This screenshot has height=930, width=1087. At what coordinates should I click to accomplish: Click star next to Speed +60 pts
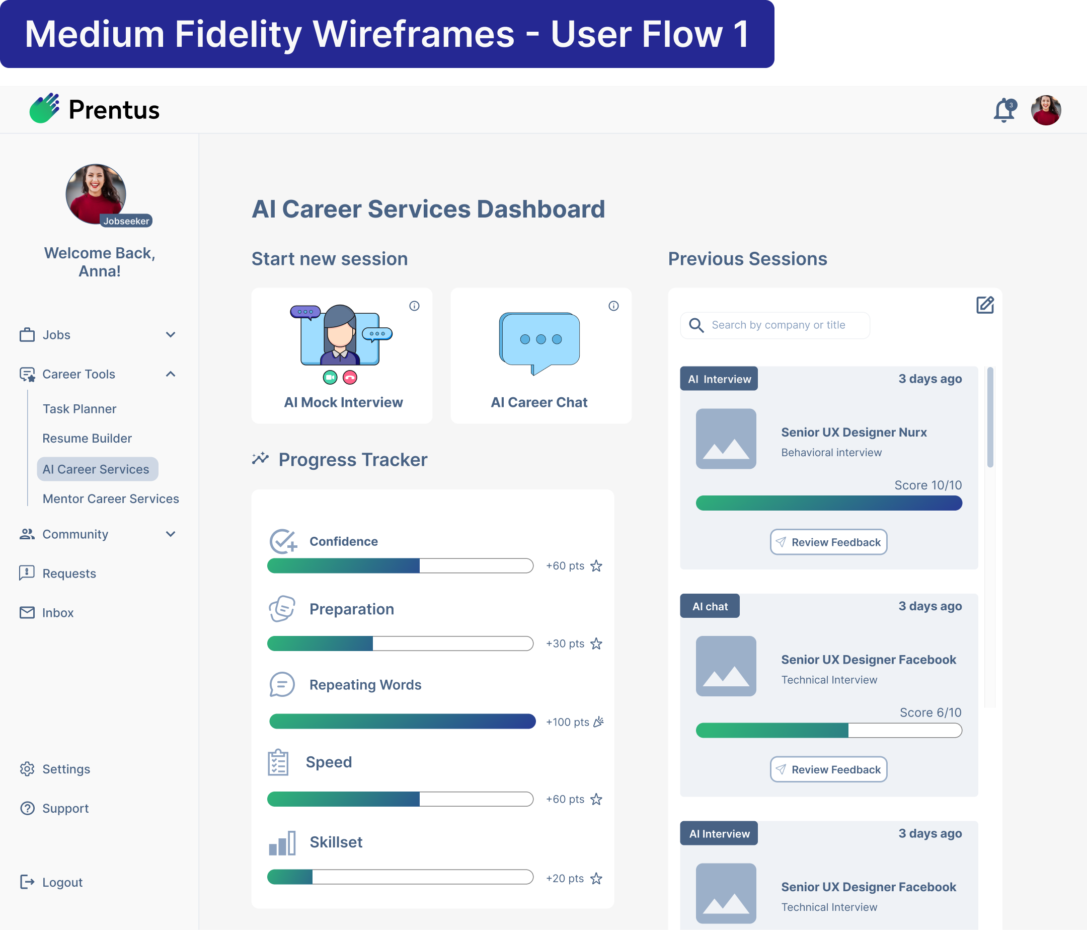point(596,799)
